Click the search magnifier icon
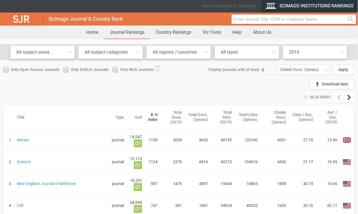Viewport: 358px width, 214px height. point(350,19)
